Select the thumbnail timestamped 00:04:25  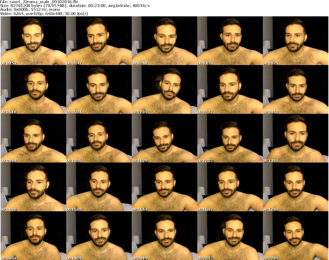coord(296,41)
